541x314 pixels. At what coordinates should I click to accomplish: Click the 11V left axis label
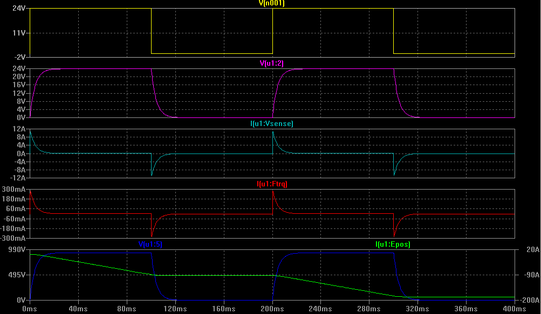click(19, 33)
